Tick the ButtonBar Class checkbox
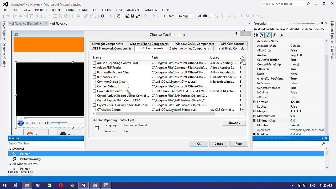 click(94, 77)
